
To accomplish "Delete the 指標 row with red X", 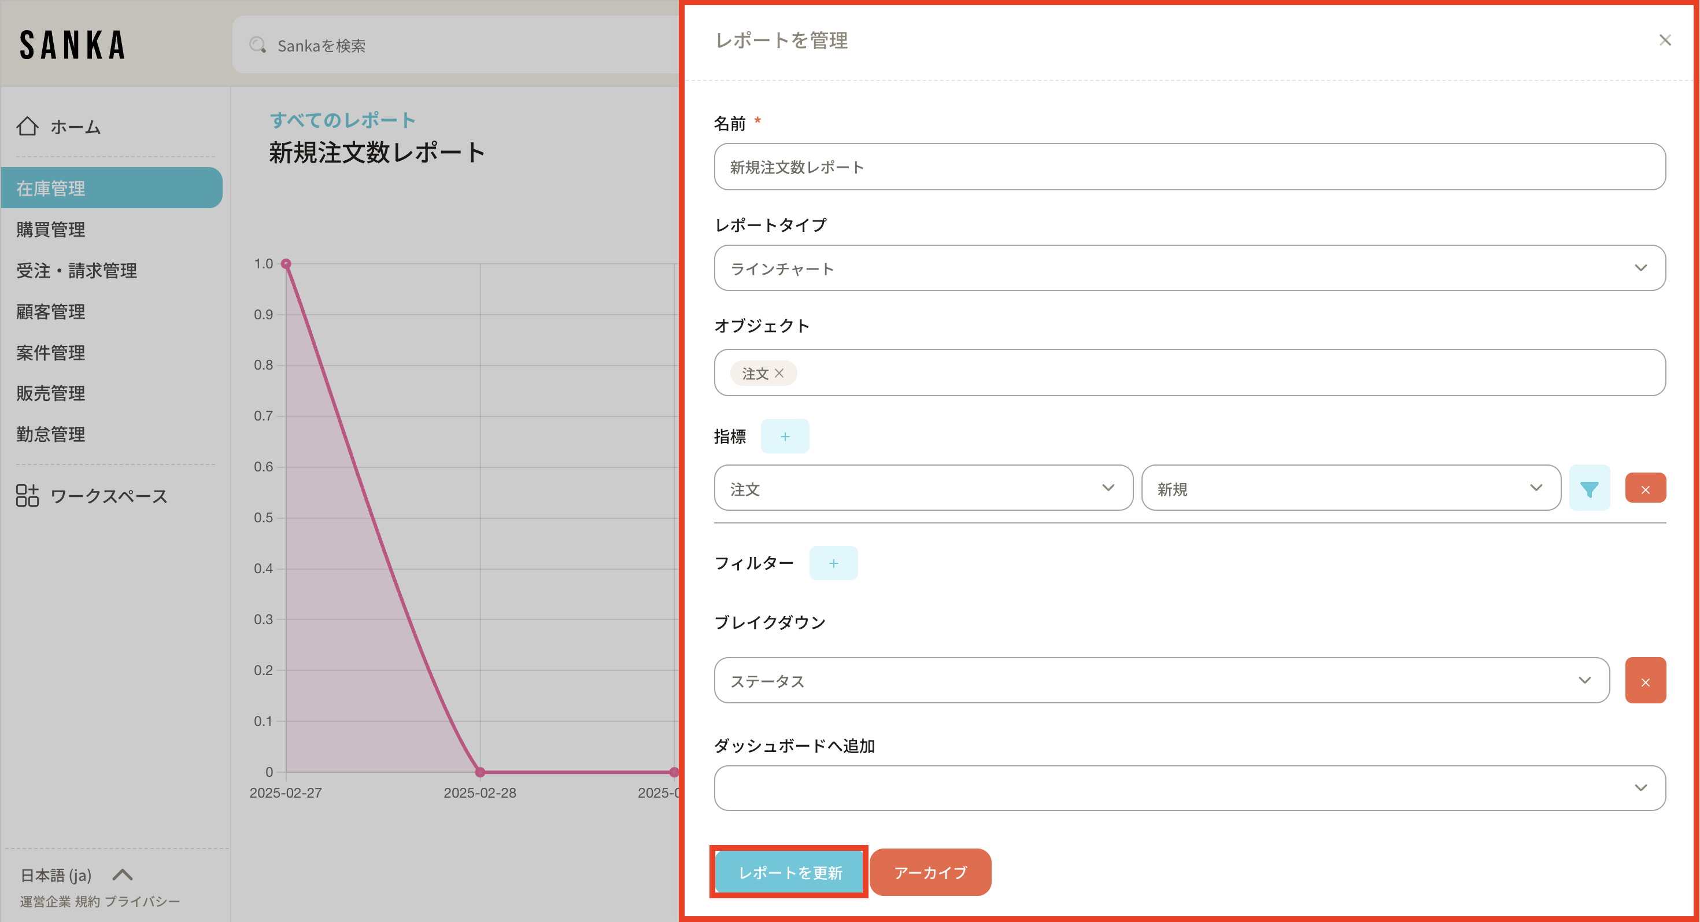I will tap(1644, 488).
